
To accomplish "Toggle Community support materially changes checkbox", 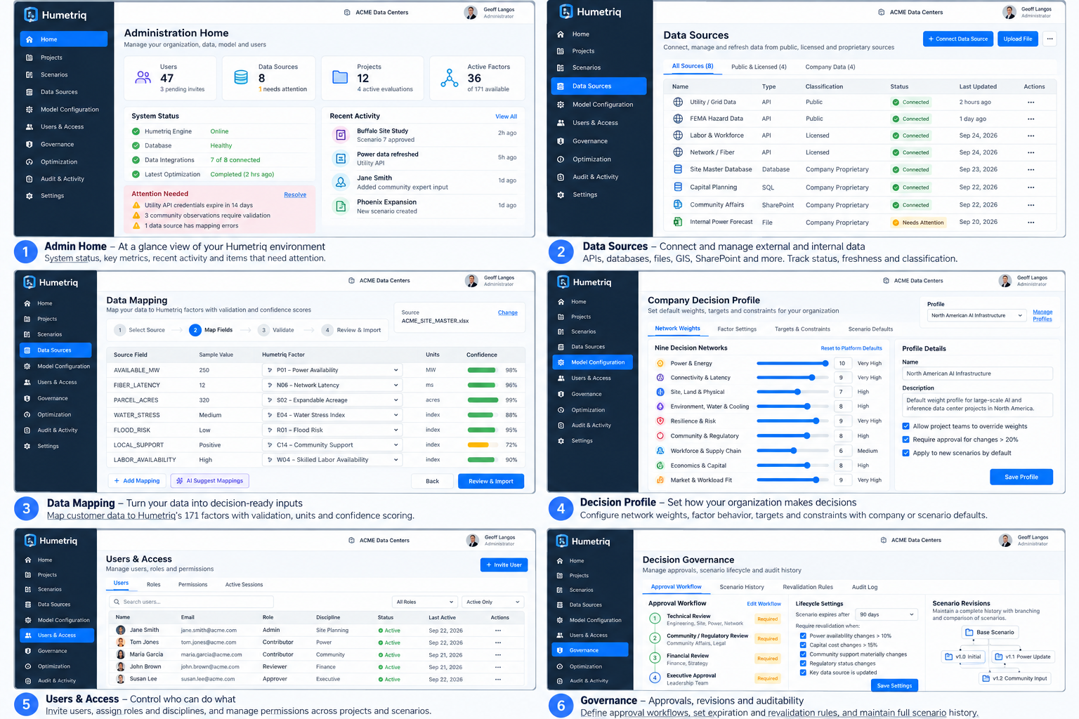I will click(x=803, y=654).
